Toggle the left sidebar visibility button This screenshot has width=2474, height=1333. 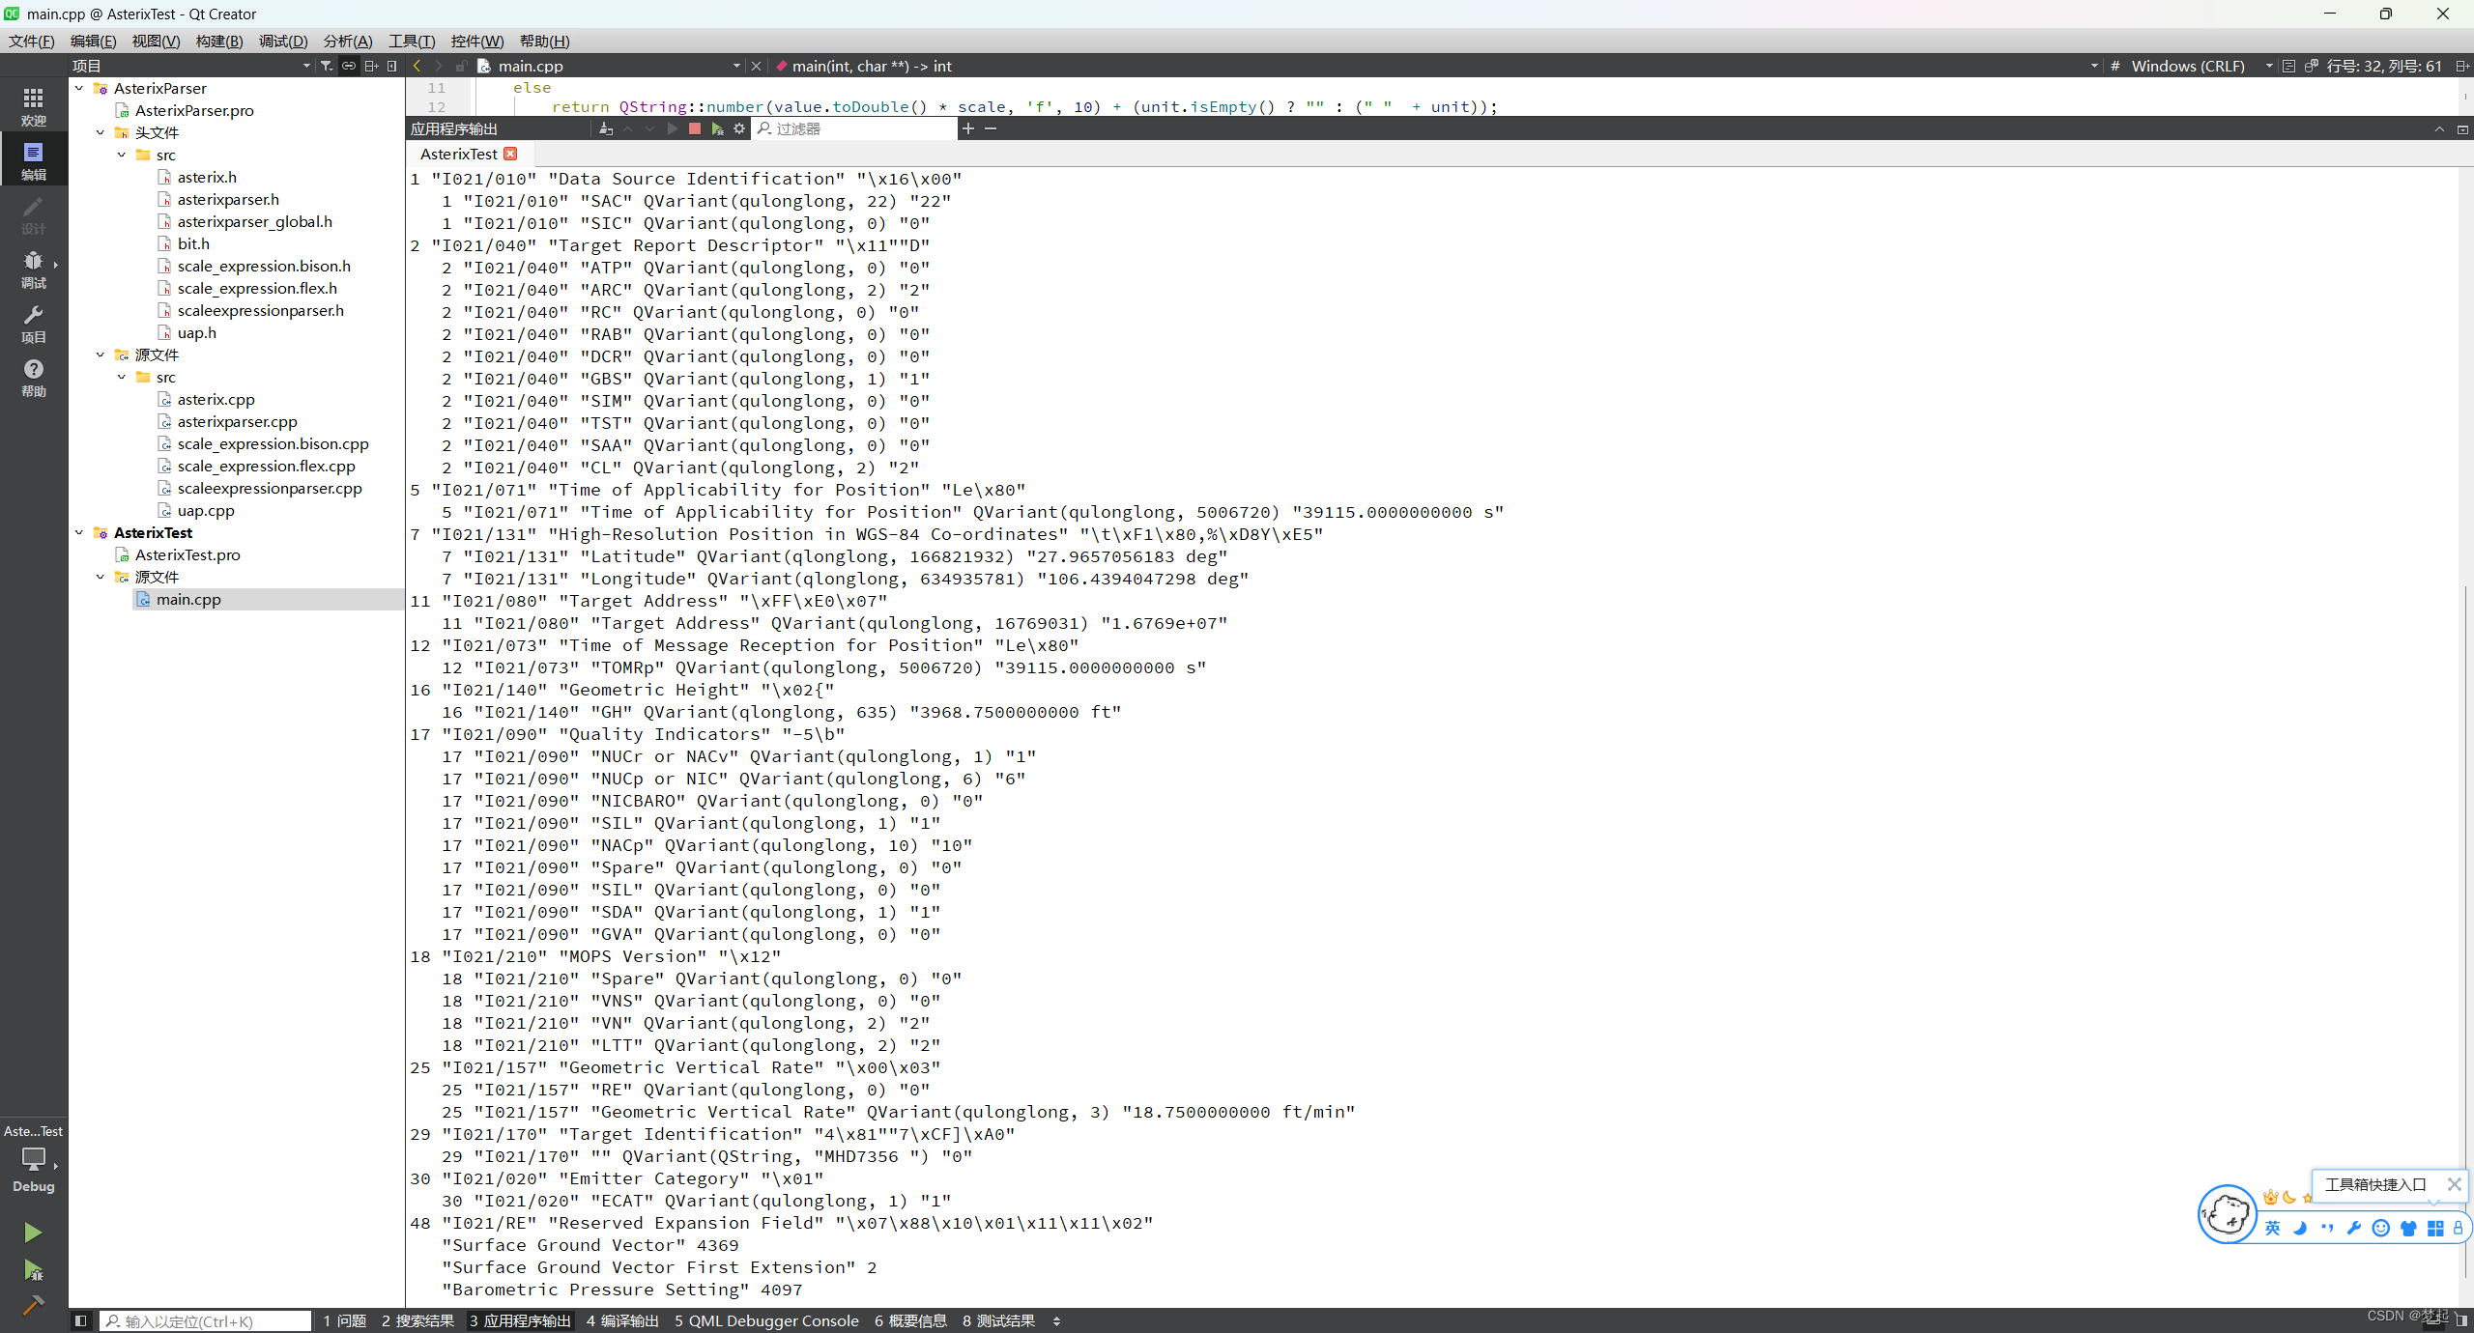pos(81,1320)
